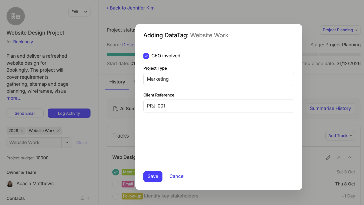Switch to the History tab
The width and height of the screenshot is (364, 205).
point(117,82)
